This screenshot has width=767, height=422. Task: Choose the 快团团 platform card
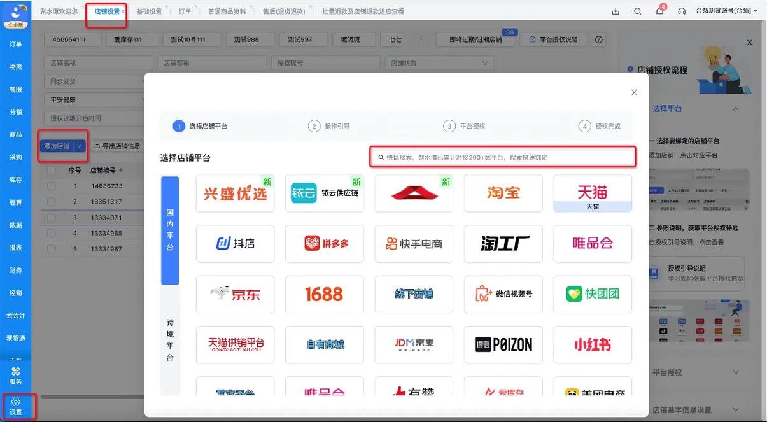(593, 294)
